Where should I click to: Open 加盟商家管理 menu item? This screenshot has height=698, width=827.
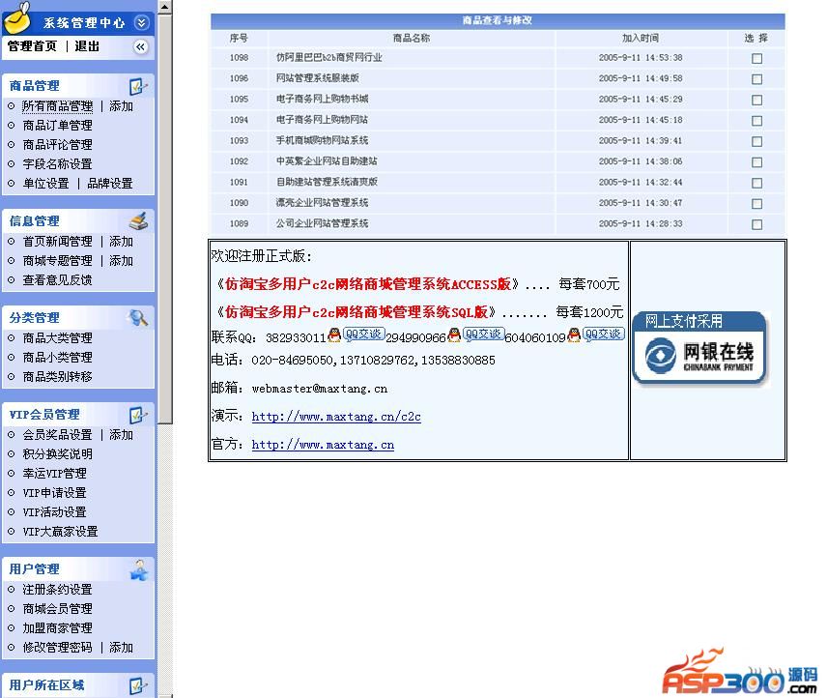(58, 628)
